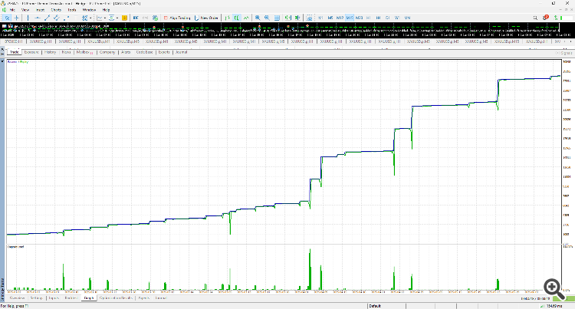Select the M5 timeframe
Viewport: 575px width, 309px height.
click(330, 18)
